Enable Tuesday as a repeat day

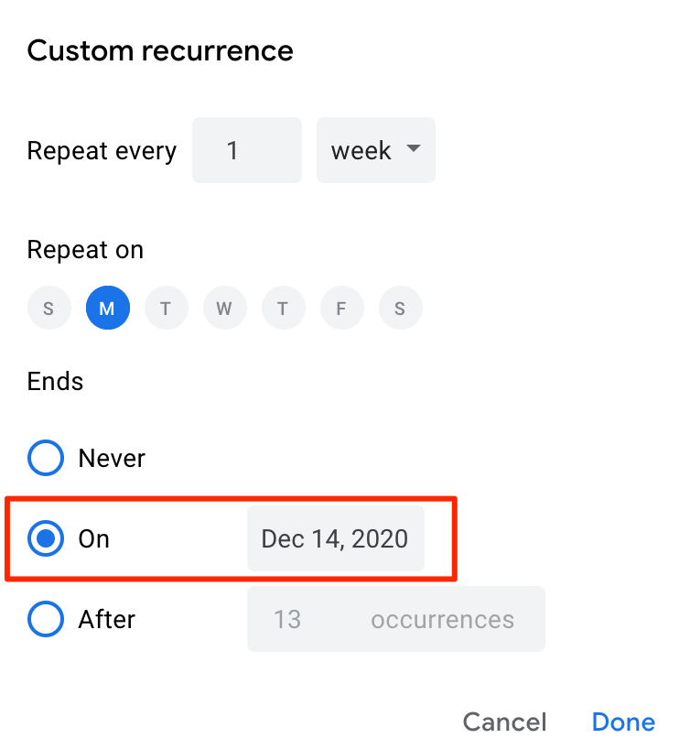tap(166, 309)
